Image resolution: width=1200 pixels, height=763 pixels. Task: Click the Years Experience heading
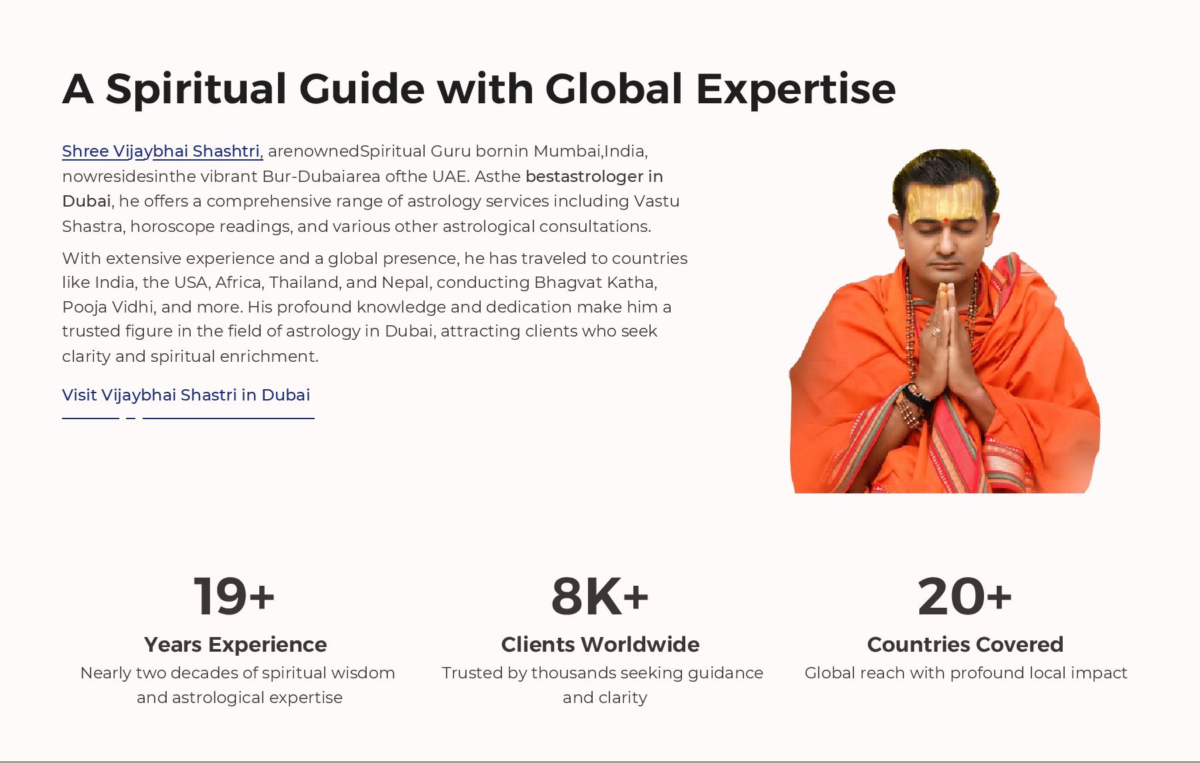pyautogui.click(x=235, y=644)
